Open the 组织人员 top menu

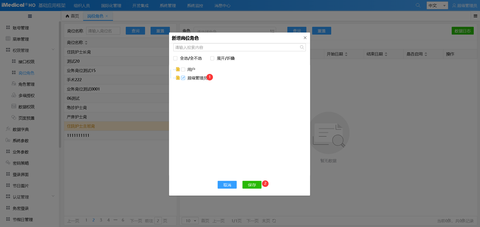coord(82,6)
